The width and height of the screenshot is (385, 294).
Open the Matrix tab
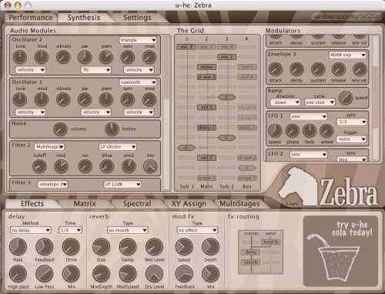click(85, 204)
